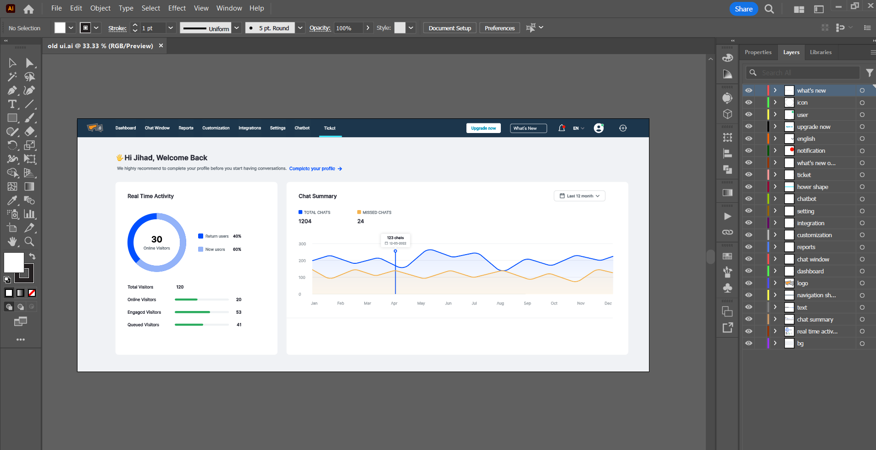This screenshot has height=450, width=876.
Task: Click the Direct Selection tool
Action: [30, 63]
